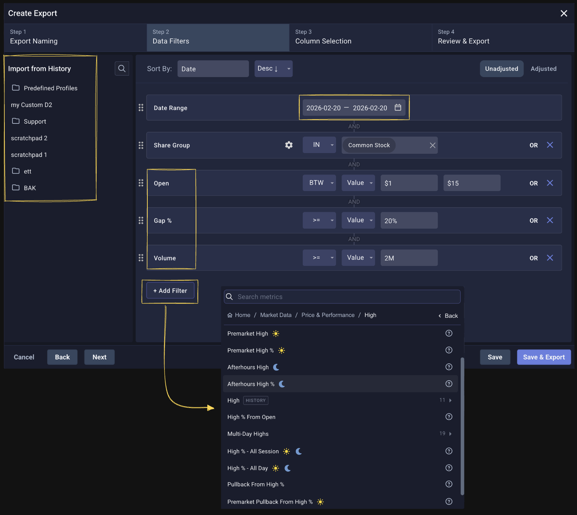The image size is (577, 515).
Task: Go to Step 2 Data Filters
Action: [218, 37]
